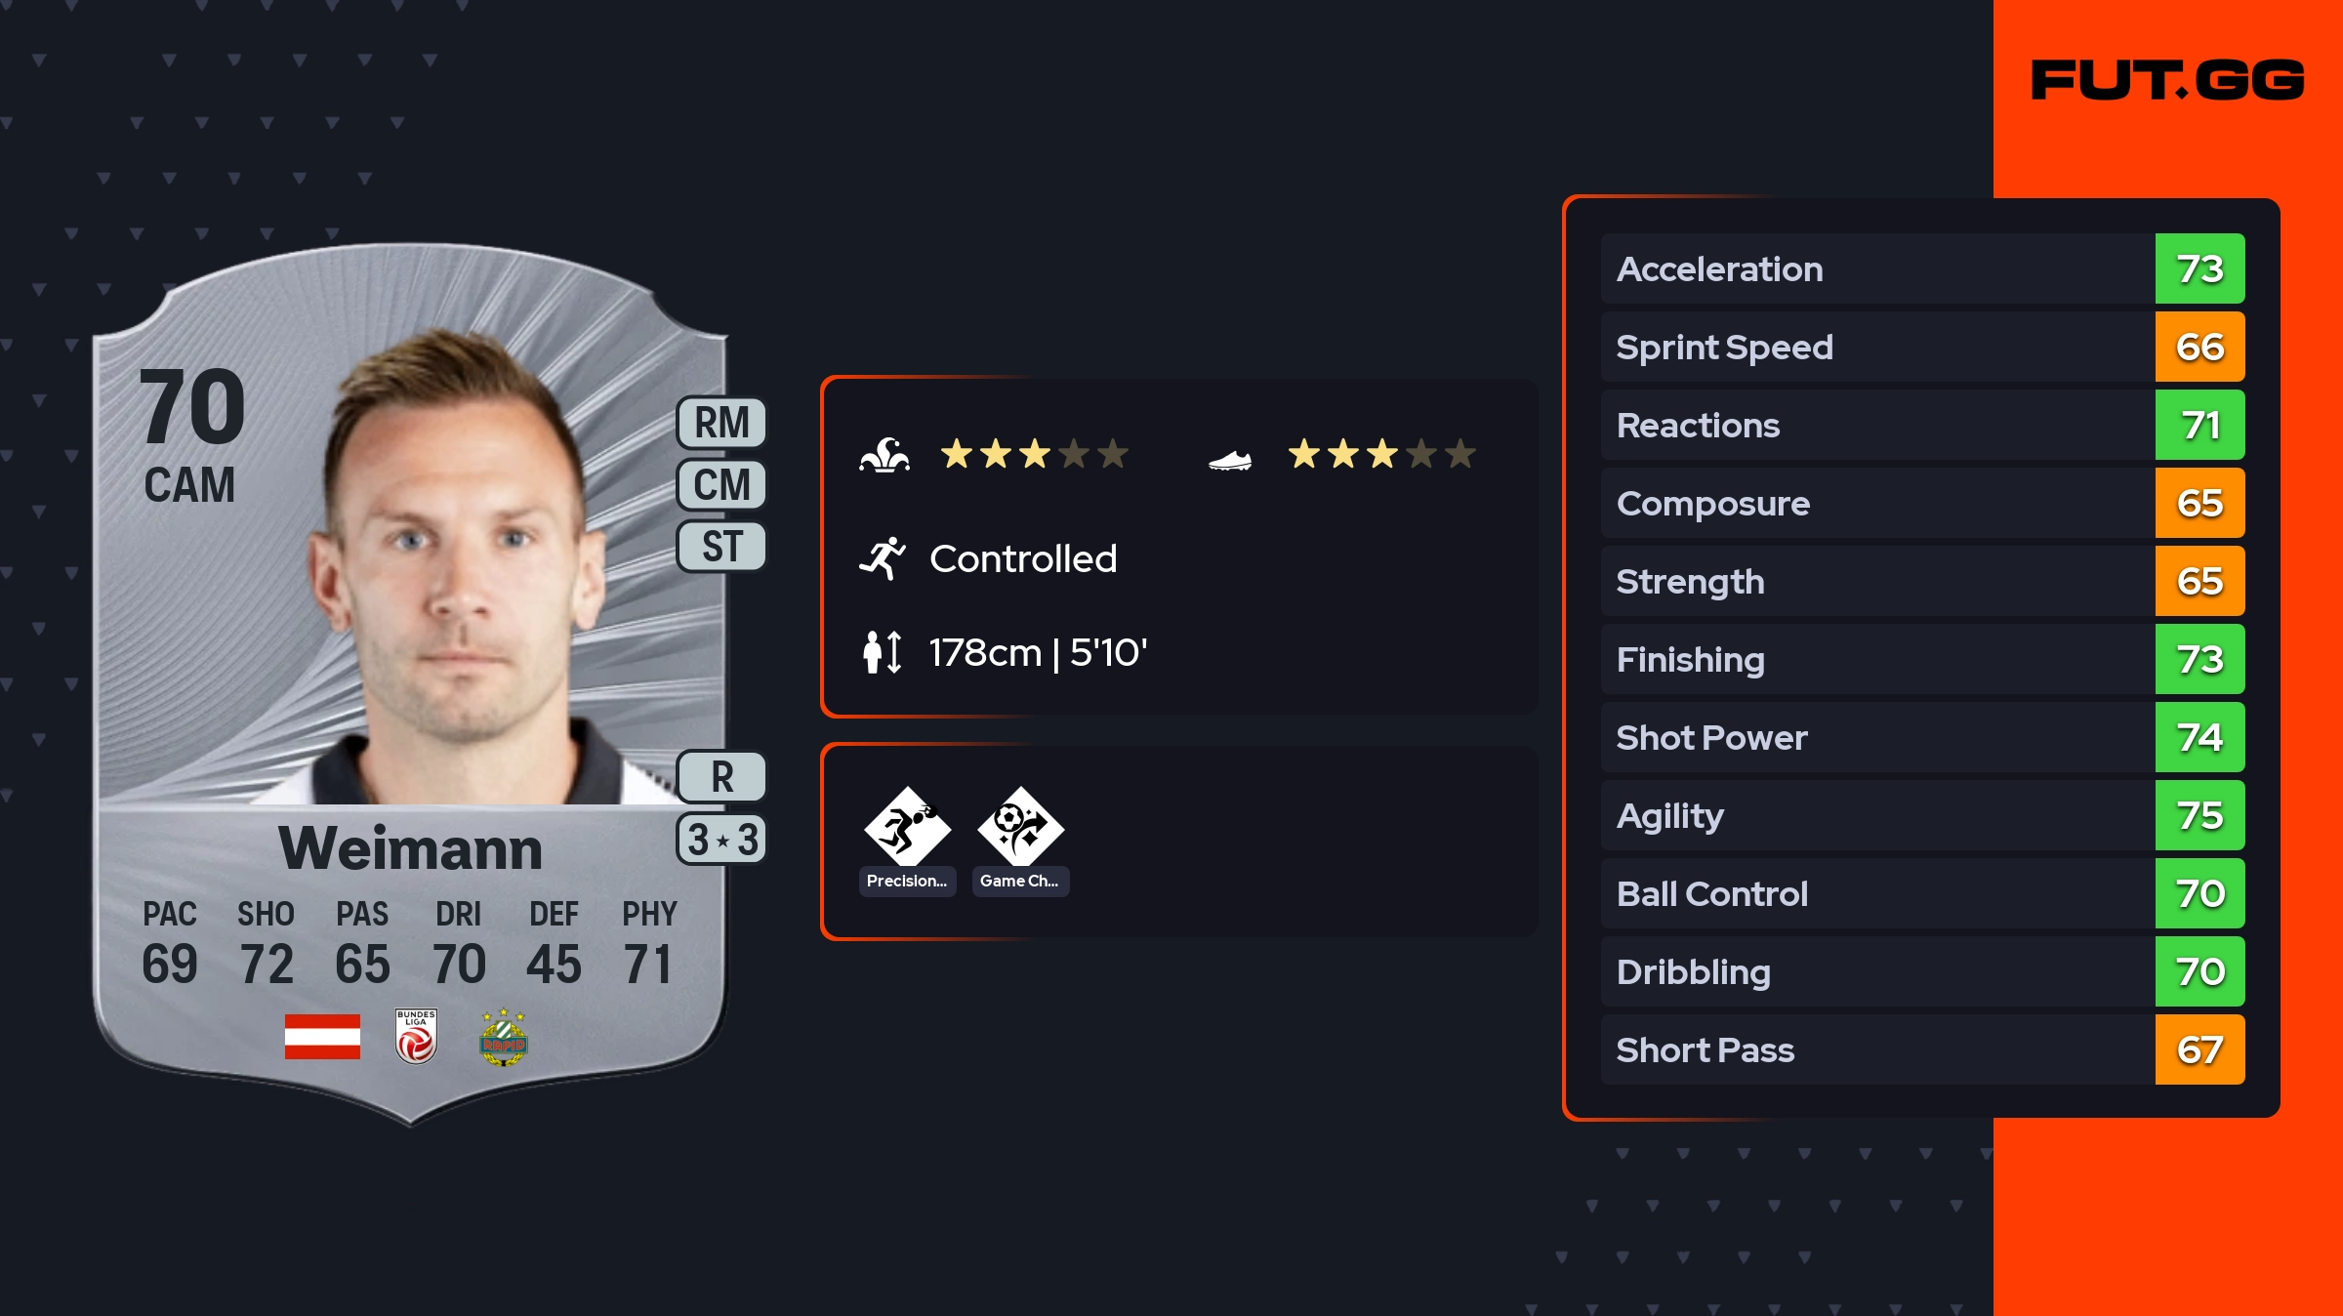This screenshot has width=2343, height=1316.
Task: Click the skill moves jester icon
Action: (x=884, y=455)
